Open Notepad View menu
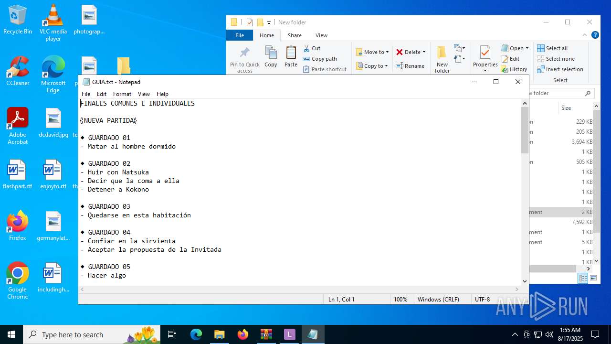Image resolution: width=611 pixels, height=344 pixels. (144, 94)
